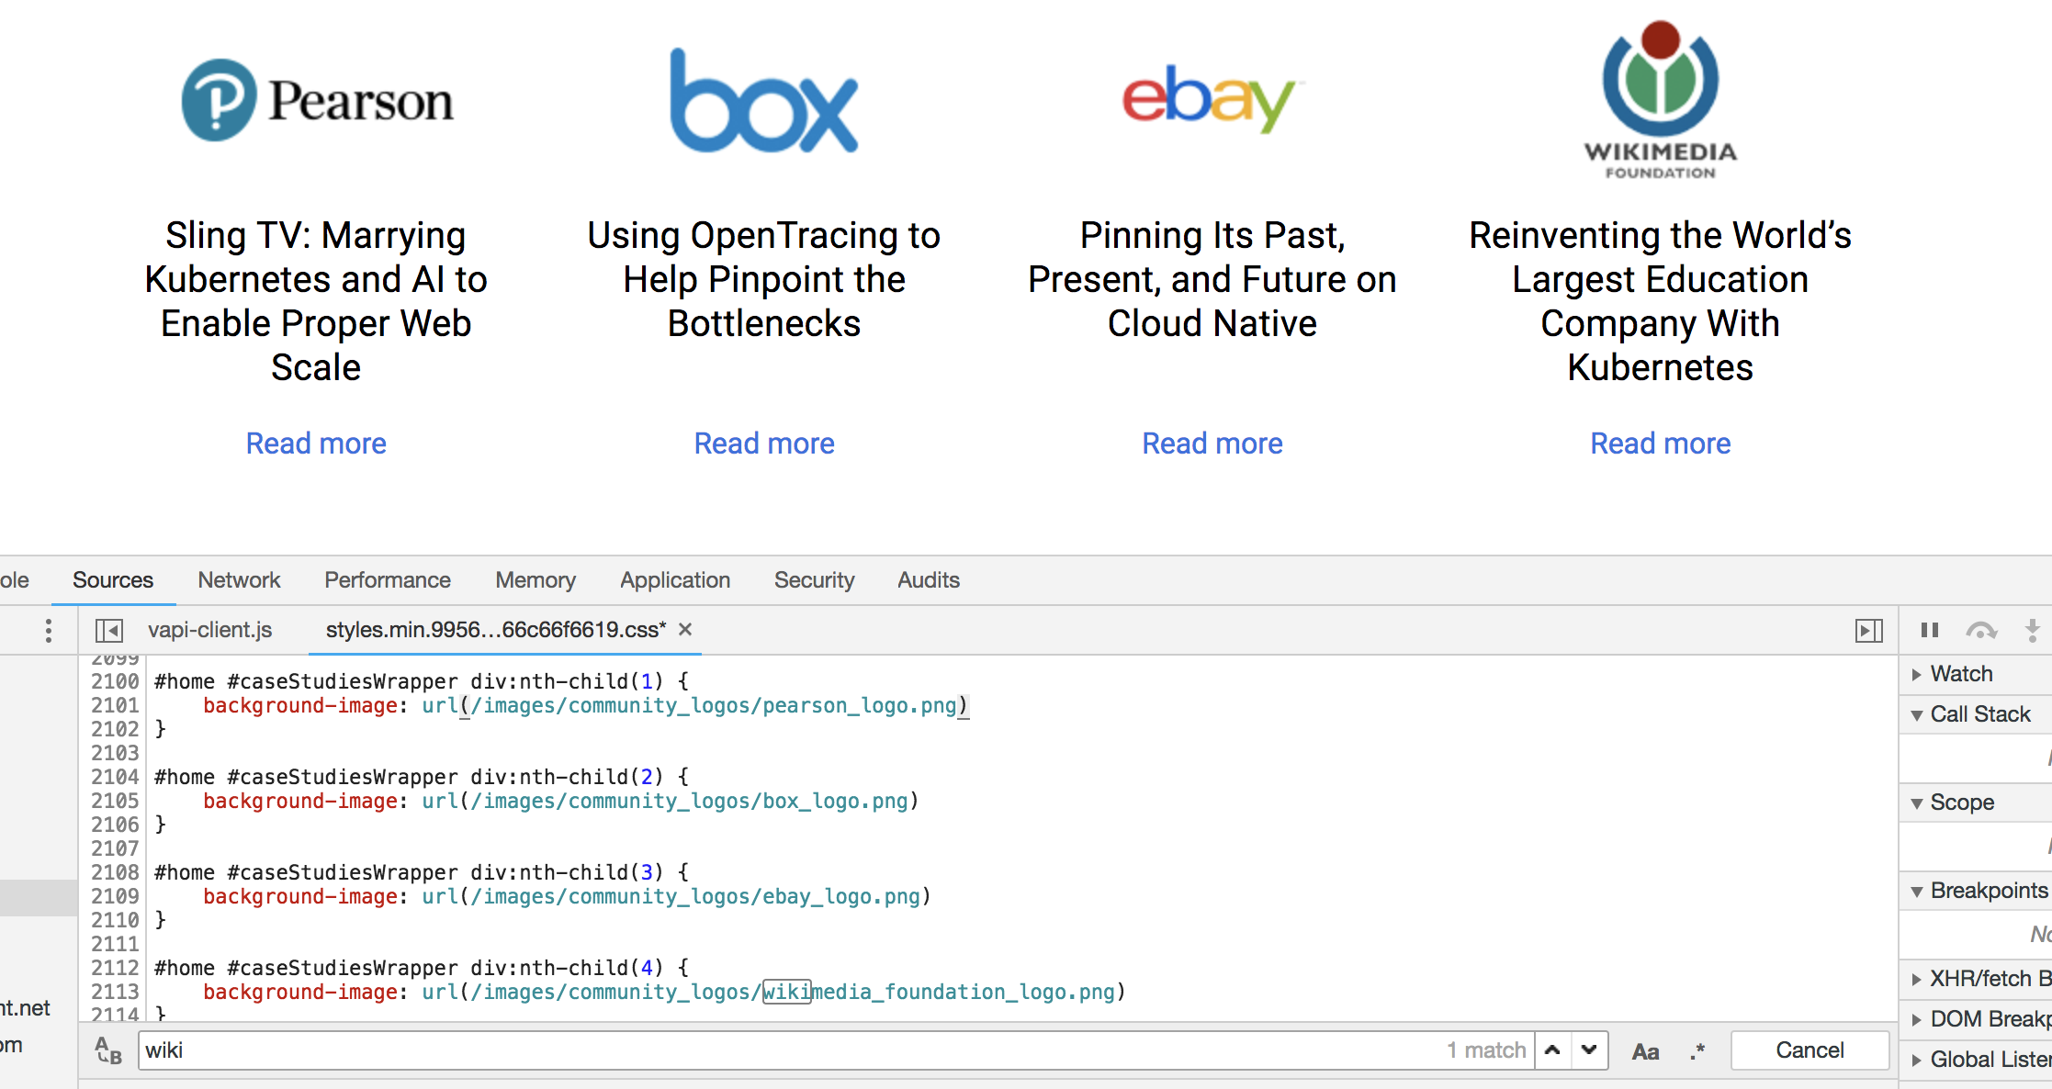The width and height of the screenshot is (2052, 1089).
Task: Jump to next search match
Action: point(1589,1050)
